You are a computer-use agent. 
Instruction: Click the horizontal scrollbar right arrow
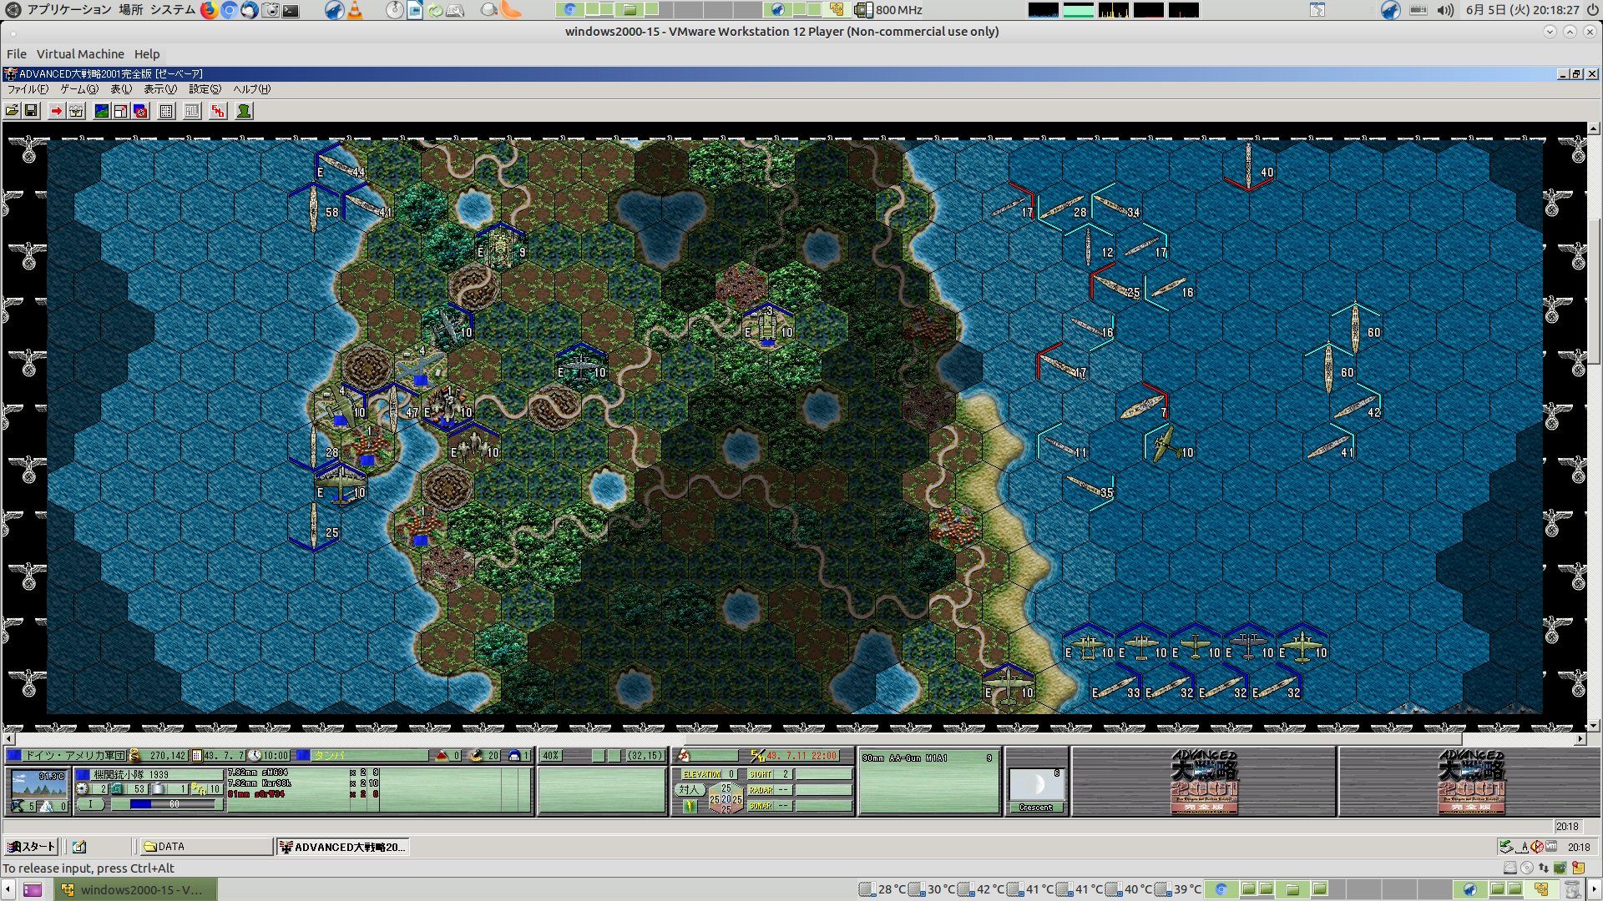[x=1580, y=739]
